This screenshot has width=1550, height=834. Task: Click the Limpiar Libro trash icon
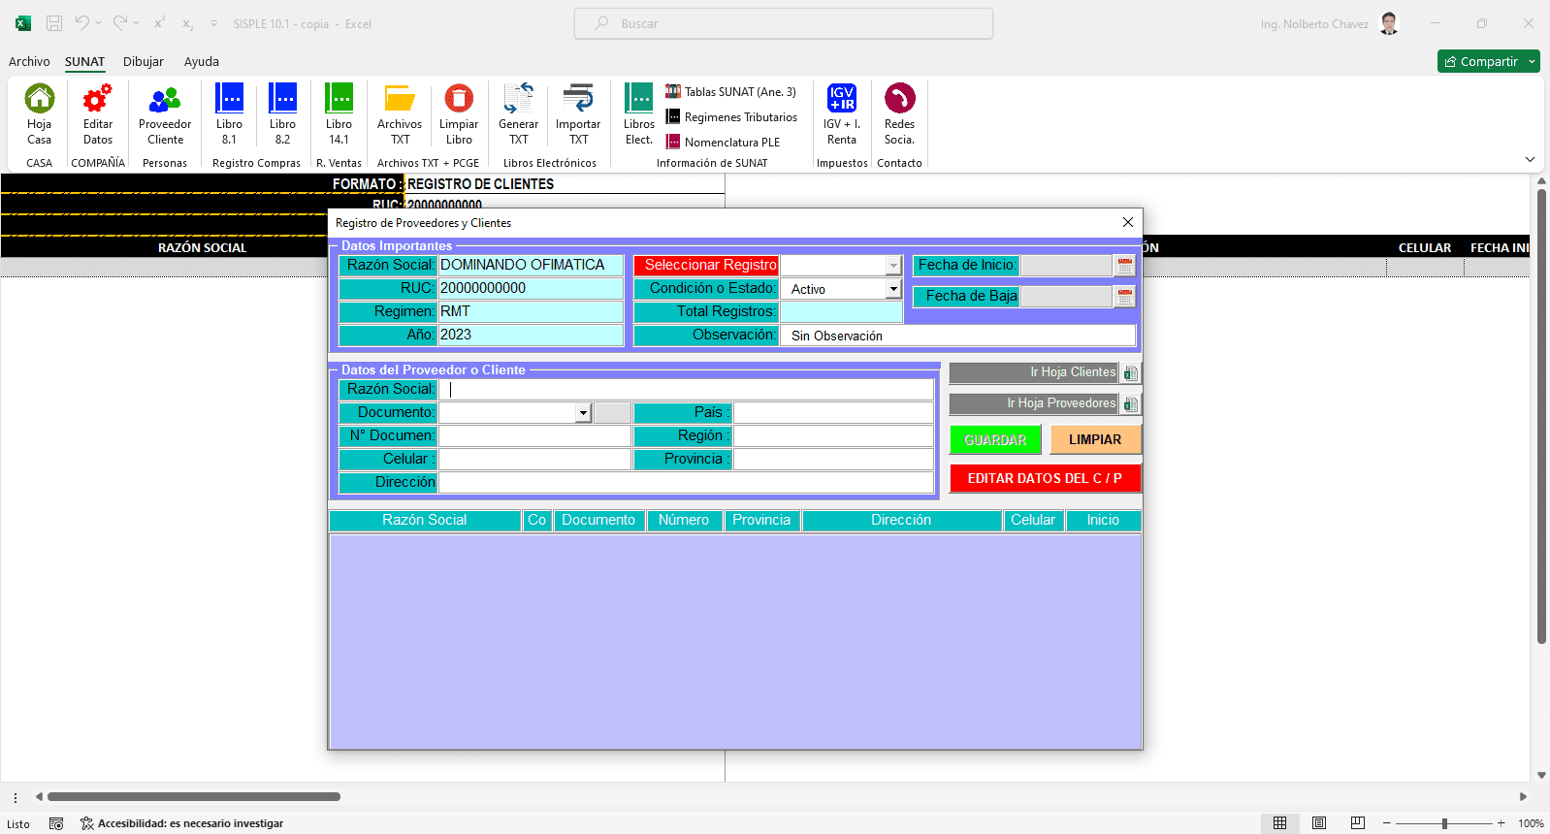click(x=459, y=98)
